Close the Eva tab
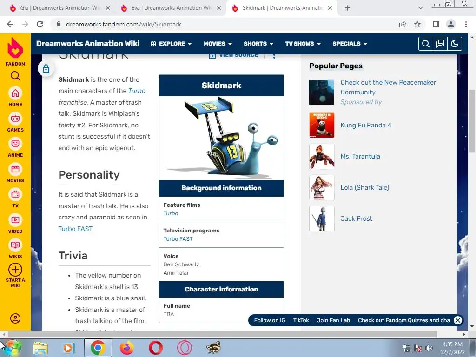Image resolution: width=476 pixels, height=357 pixels. 219,8
